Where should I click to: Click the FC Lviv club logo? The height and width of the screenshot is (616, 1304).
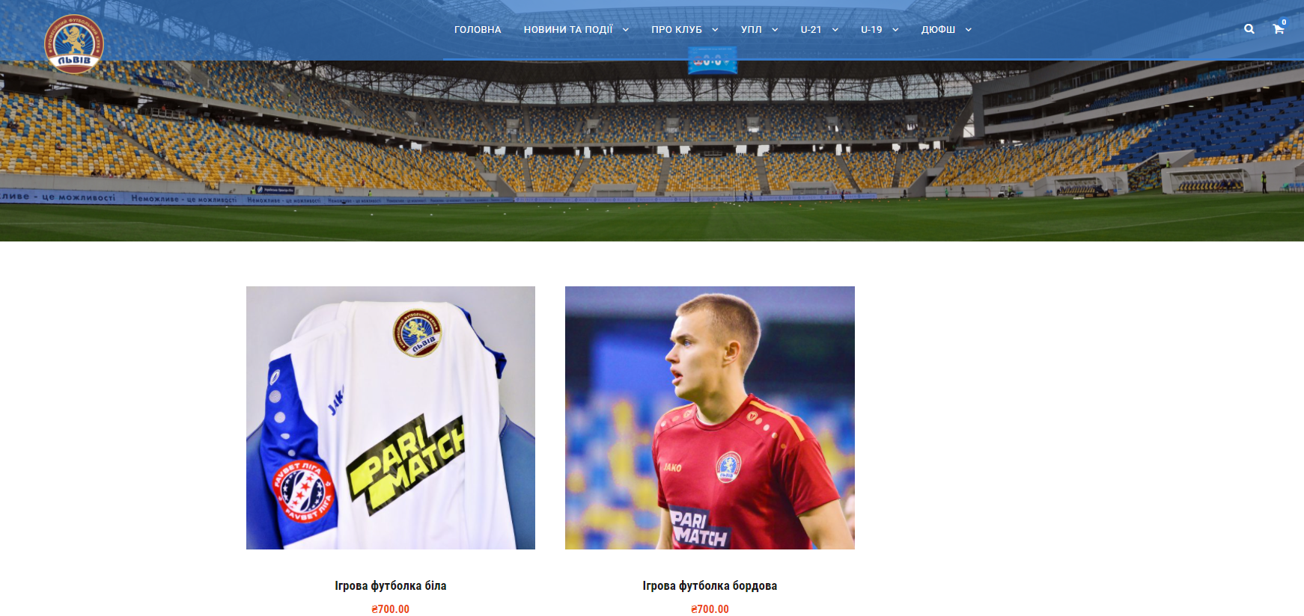coord(73,44)
